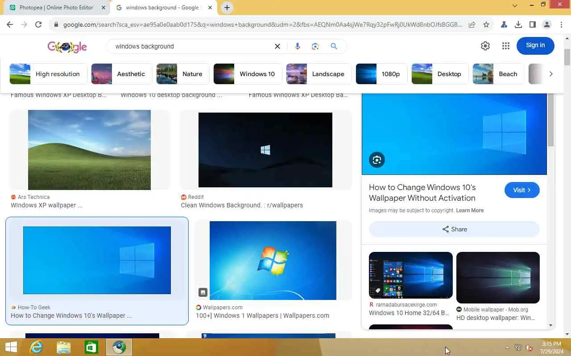Open Chrome downloads icon
This screenshot has height=356, width=571.
[x=518, y=25]
